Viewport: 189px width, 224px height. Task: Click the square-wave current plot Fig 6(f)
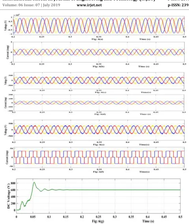pos(99,157)
